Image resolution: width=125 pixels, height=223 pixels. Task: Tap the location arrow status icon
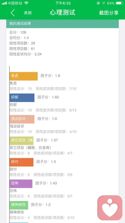coord(104,3)
